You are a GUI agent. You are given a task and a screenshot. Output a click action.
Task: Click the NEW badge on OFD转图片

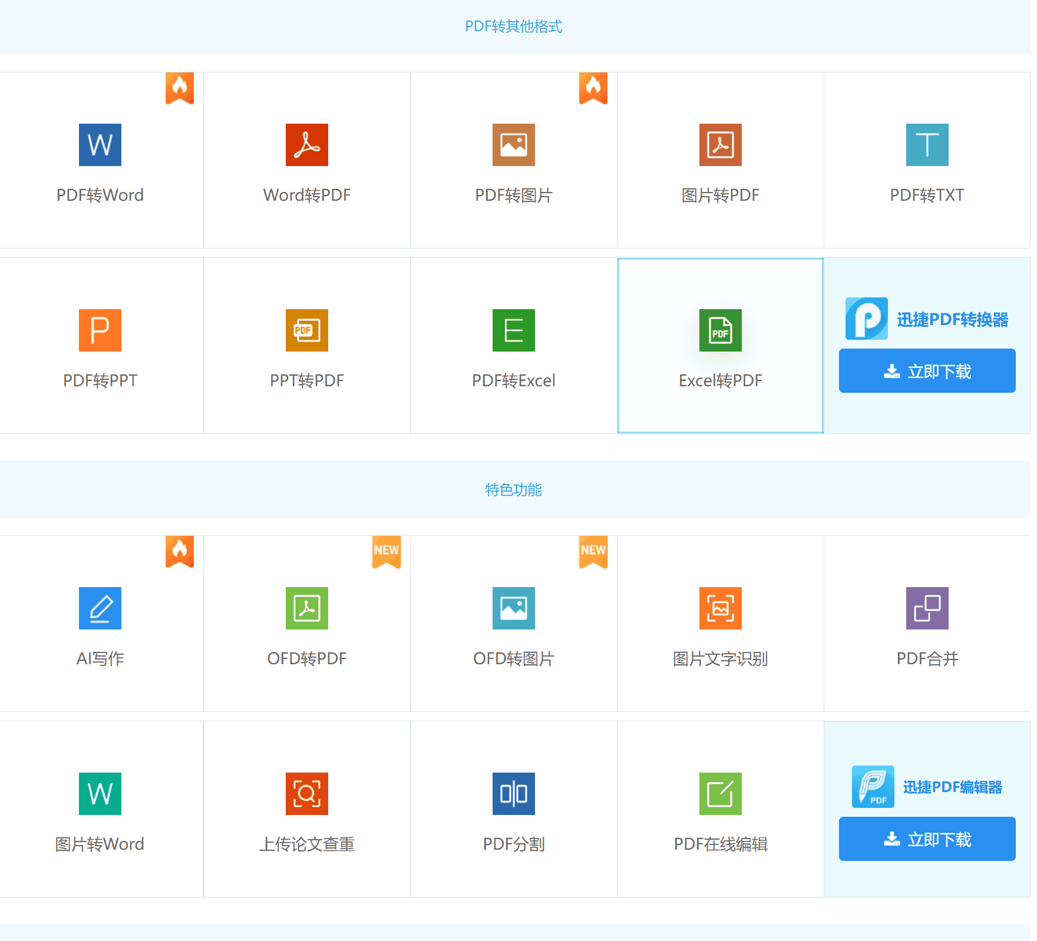point(593,552)
